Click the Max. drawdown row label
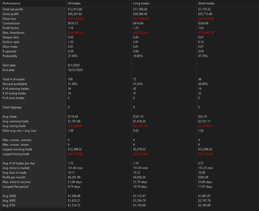 (13, 32)
